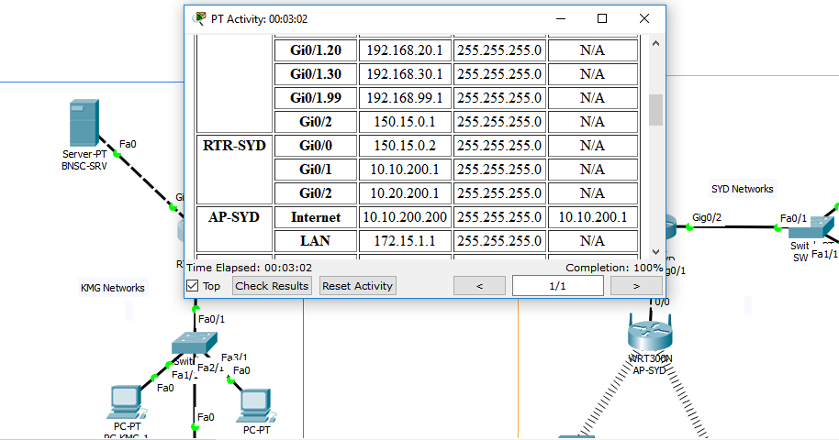Click the 10.10.200.1 address under RTR-SYD
The height and width of the screenshot is (440, 839).
tap(405, 170)
